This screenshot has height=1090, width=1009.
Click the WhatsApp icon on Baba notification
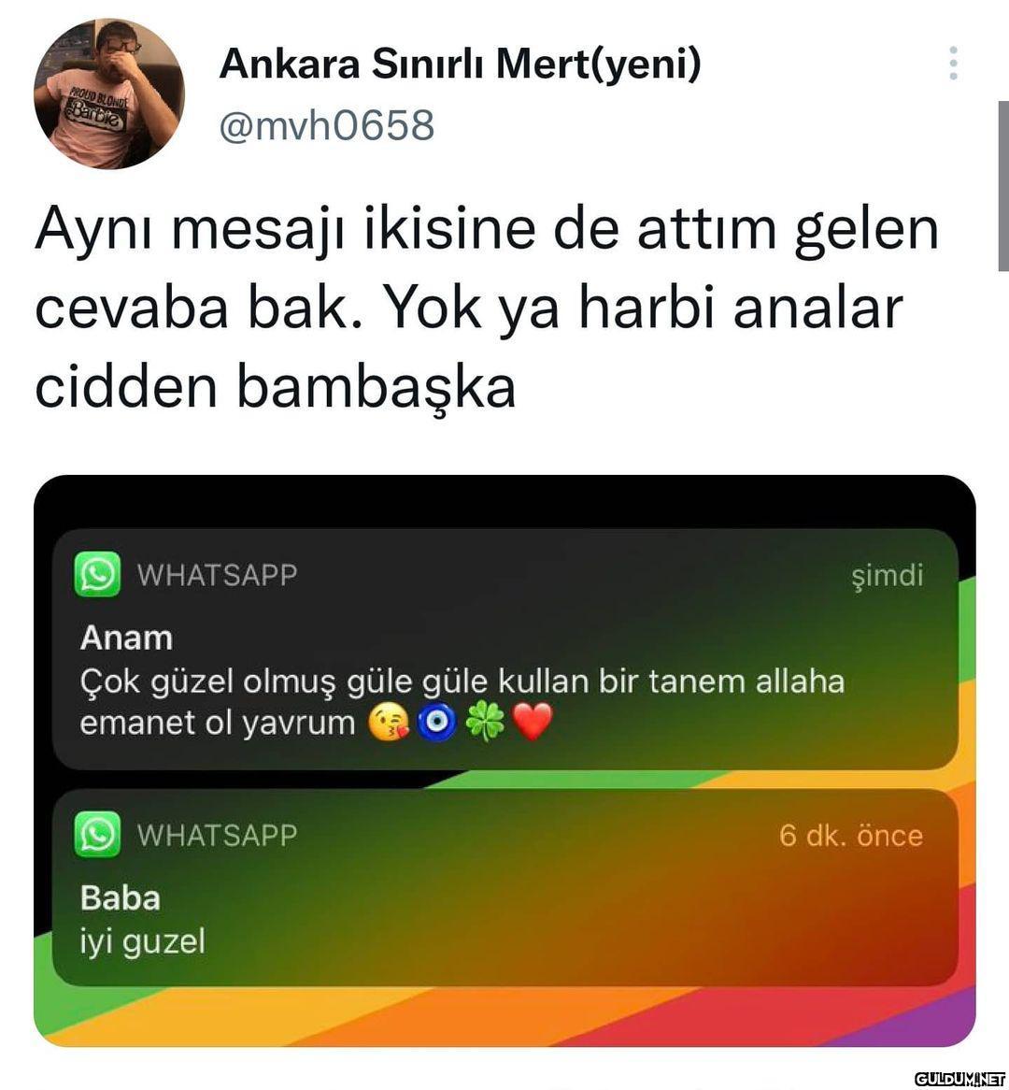[x=97, y=834]
